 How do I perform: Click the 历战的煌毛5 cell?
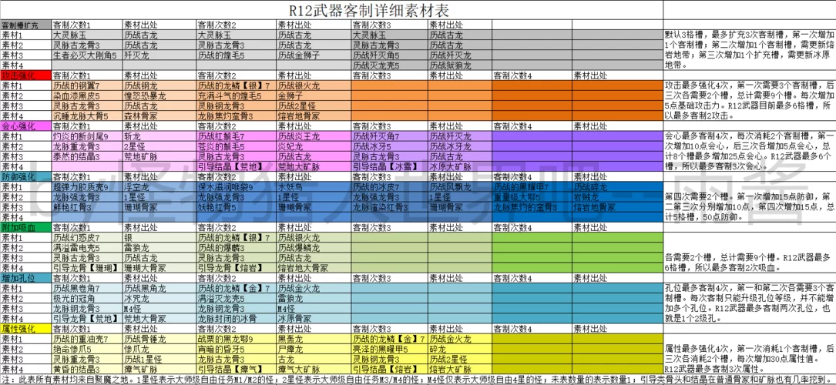[236, 55]
